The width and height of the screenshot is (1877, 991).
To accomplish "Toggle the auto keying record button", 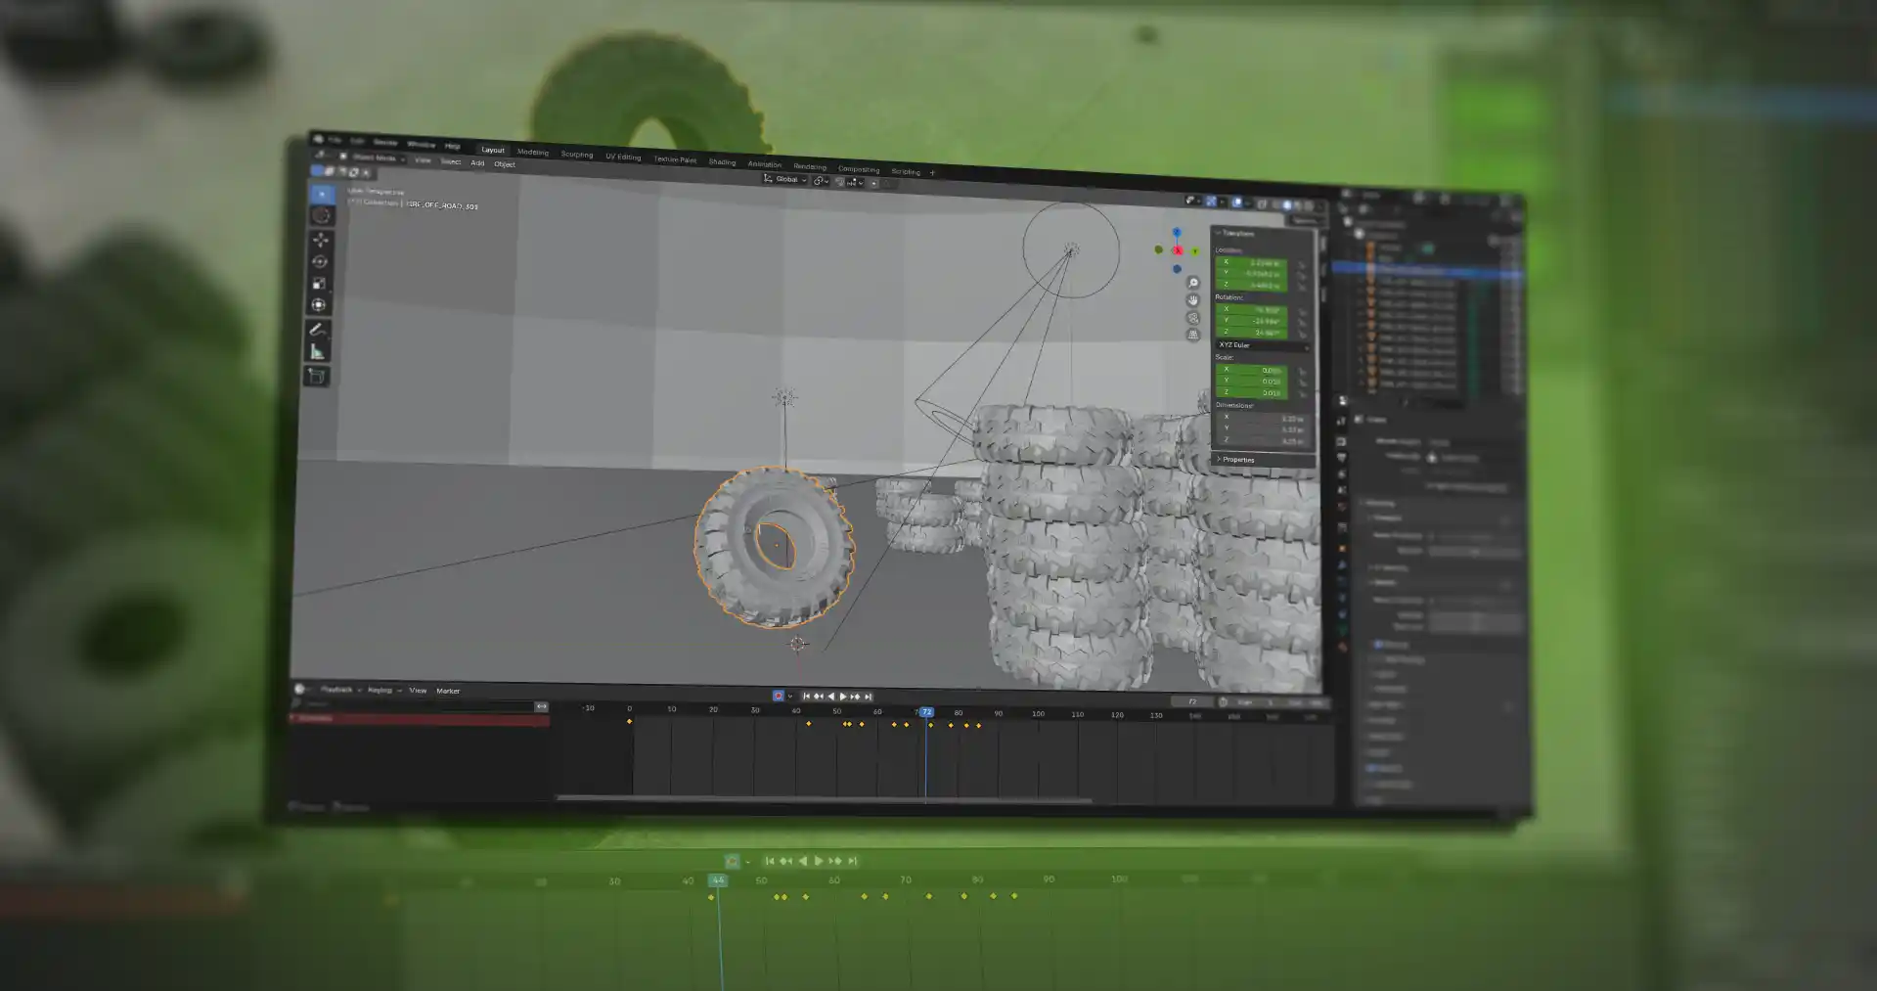I will 779,696.
